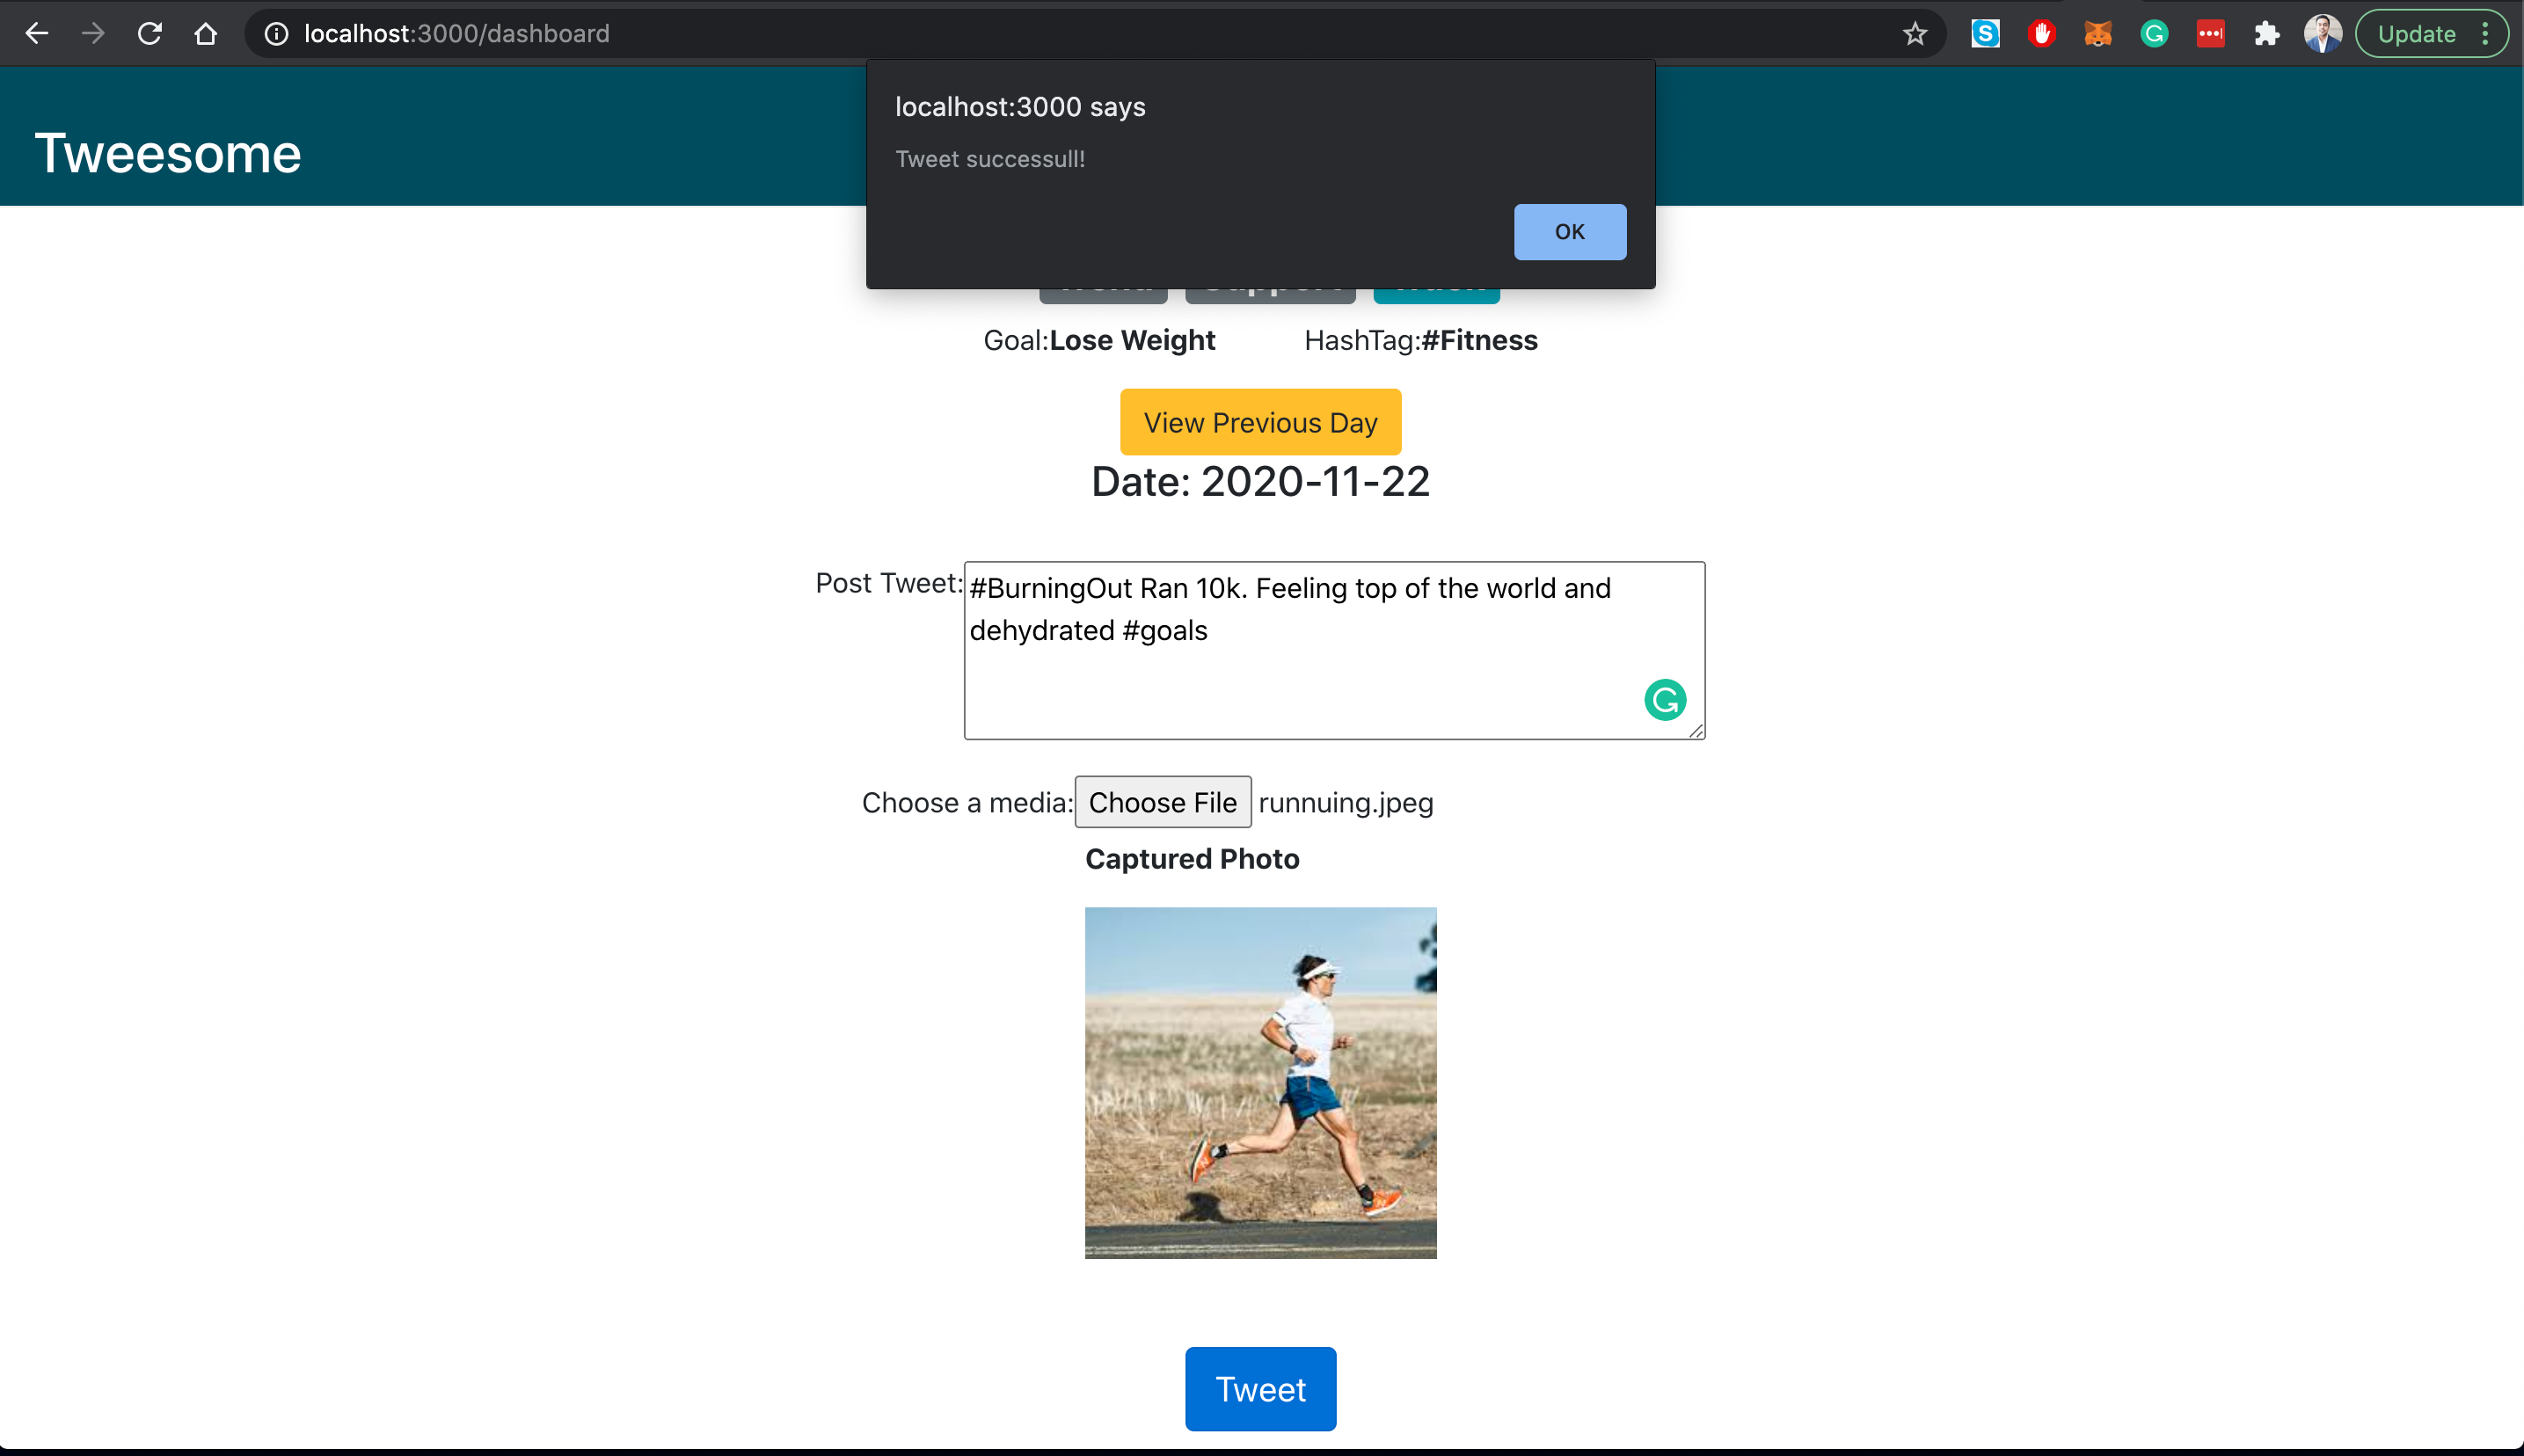Image resolution: width=2524 pixels, height=1456 pixels.
Task: Click the Grammarly extension in toolbar
Action: (x=2154, y=34)
